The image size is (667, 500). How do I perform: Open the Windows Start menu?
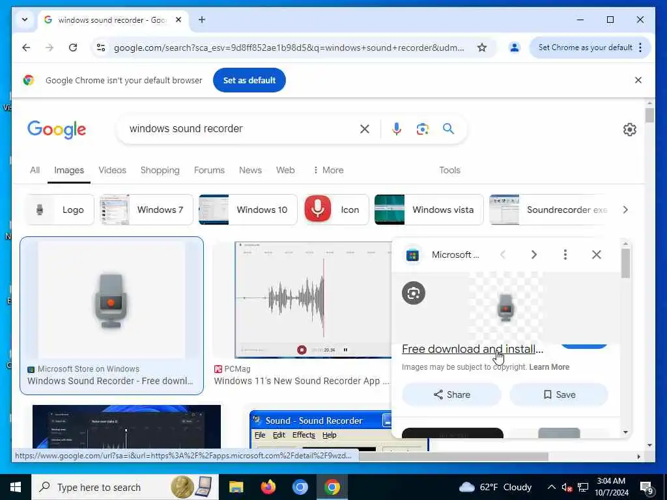click(16, 487)
